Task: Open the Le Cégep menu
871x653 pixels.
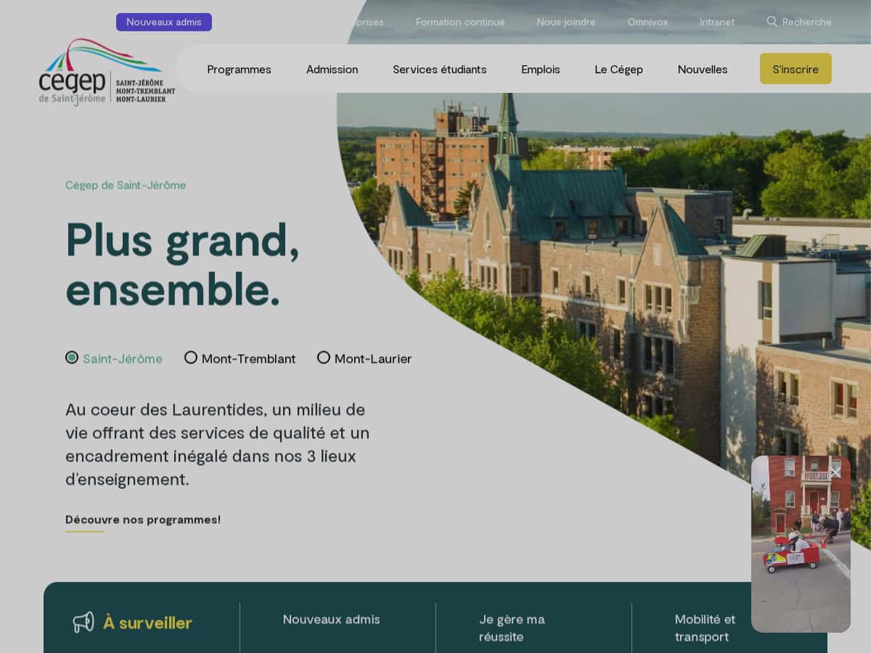Action: (618, 70)
